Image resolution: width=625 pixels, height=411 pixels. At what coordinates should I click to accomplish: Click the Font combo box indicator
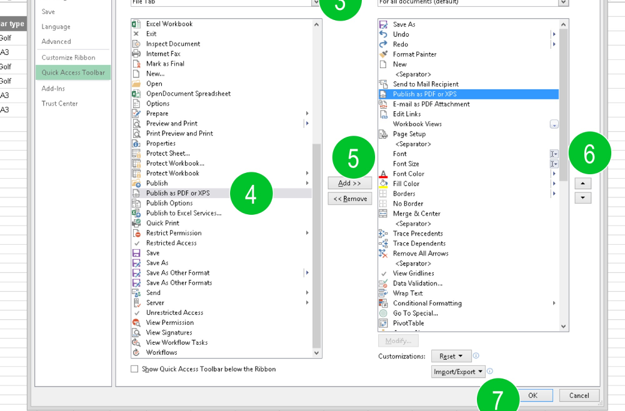point(554,154)
